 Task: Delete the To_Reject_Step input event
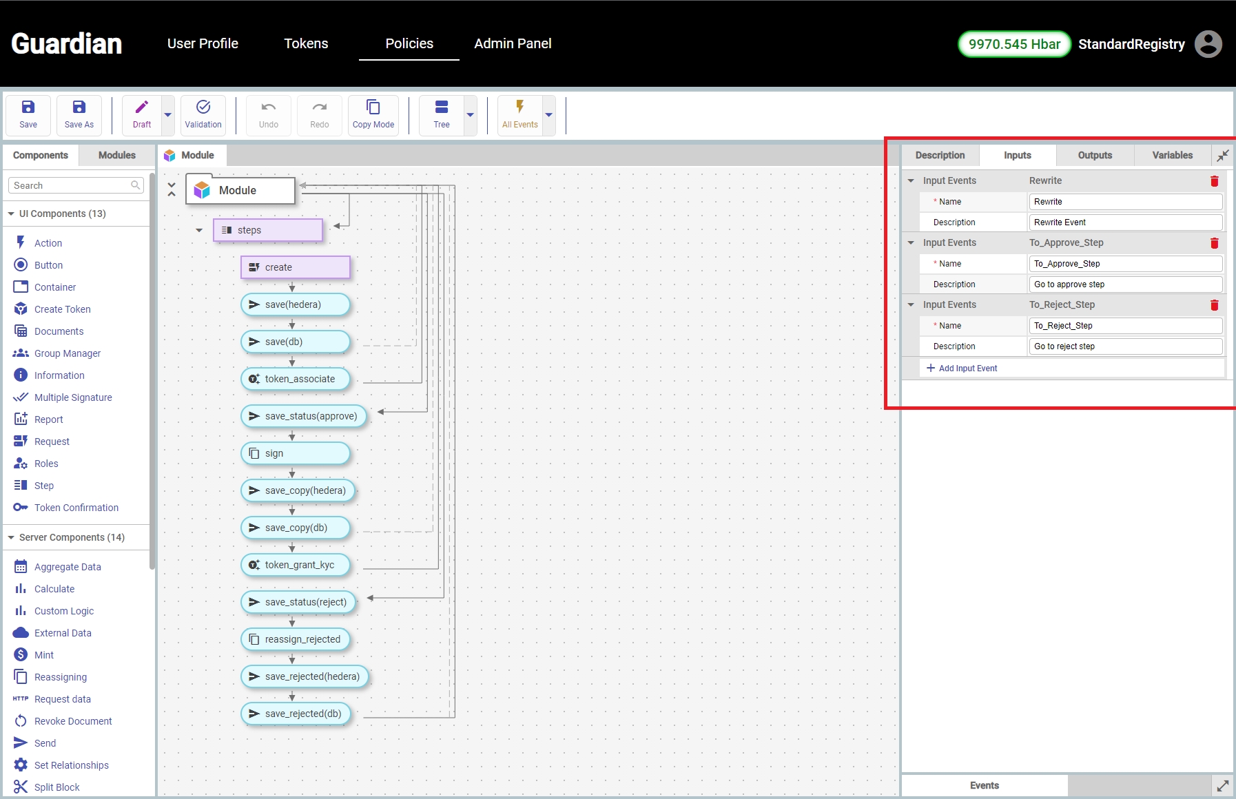[x=1214, y=305]
